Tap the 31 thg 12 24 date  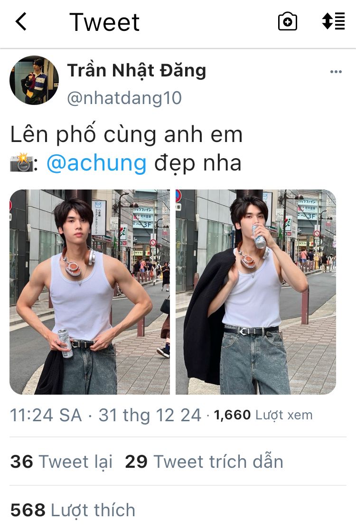150,415
